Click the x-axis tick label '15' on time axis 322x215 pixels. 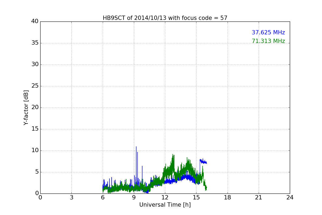(196, 198)
